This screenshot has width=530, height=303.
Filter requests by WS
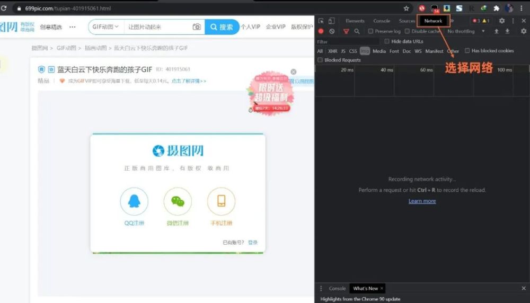[418, 51]
